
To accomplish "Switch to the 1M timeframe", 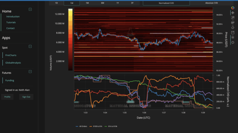I will tap(87, 3).
